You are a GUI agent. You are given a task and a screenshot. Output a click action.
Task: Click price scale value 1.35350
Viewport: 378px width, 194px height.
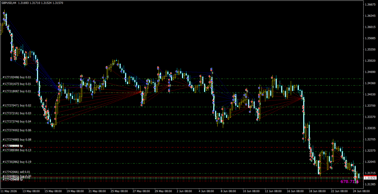tap(370, 50)
